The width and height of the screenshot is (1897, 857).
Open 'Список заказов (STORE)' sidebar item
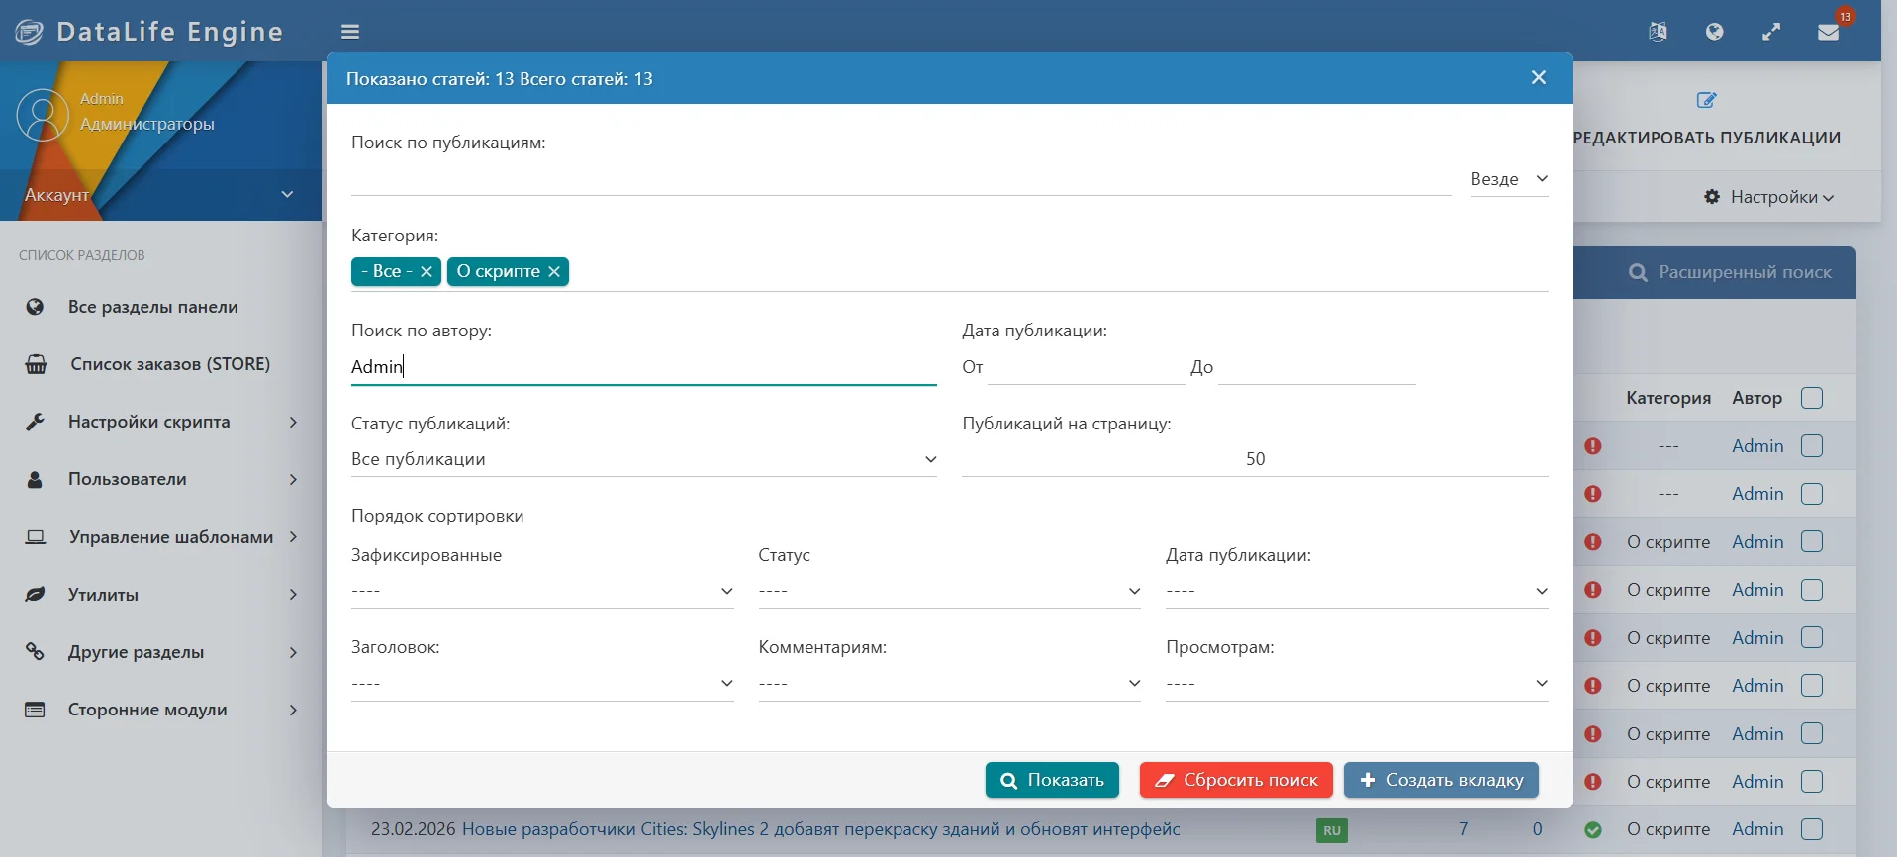point(160,364)
